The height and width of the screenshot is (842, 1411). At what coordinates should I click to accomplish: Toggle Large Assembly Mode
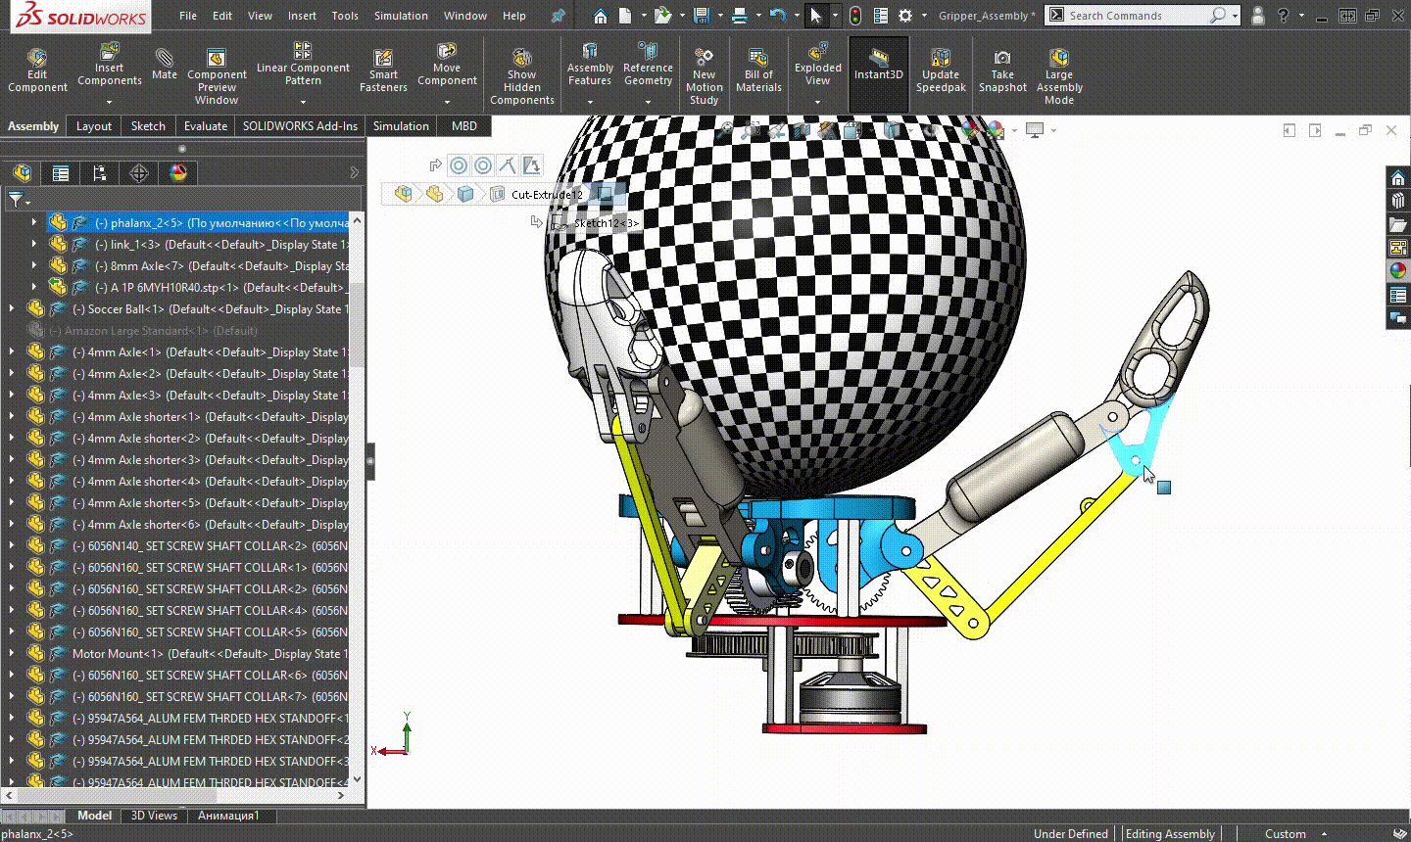pyautogui.click(x=1059, y=76)
